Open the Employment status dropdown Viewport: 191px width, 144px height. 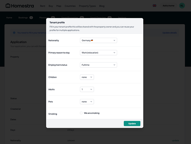[x=98, y=65]
